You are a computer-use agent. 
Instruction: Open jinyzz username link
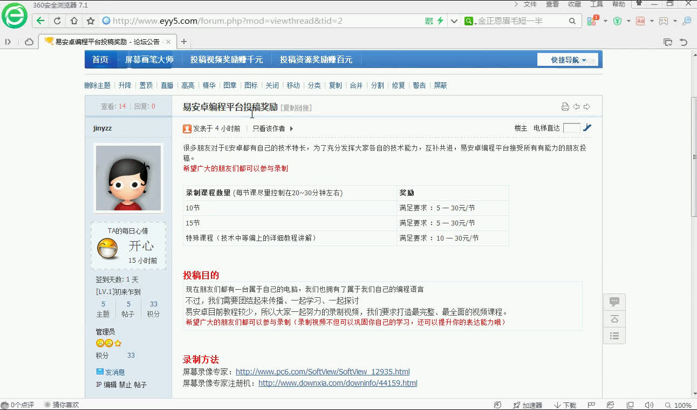tap(102, 128)
